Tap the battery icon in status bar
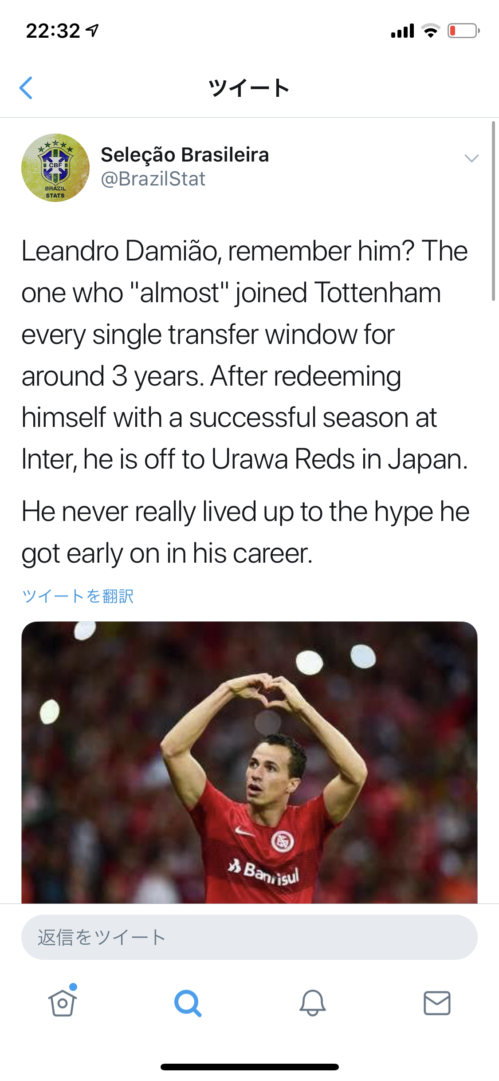Screen dimensions: 499x1081 [x=463, y=31]
